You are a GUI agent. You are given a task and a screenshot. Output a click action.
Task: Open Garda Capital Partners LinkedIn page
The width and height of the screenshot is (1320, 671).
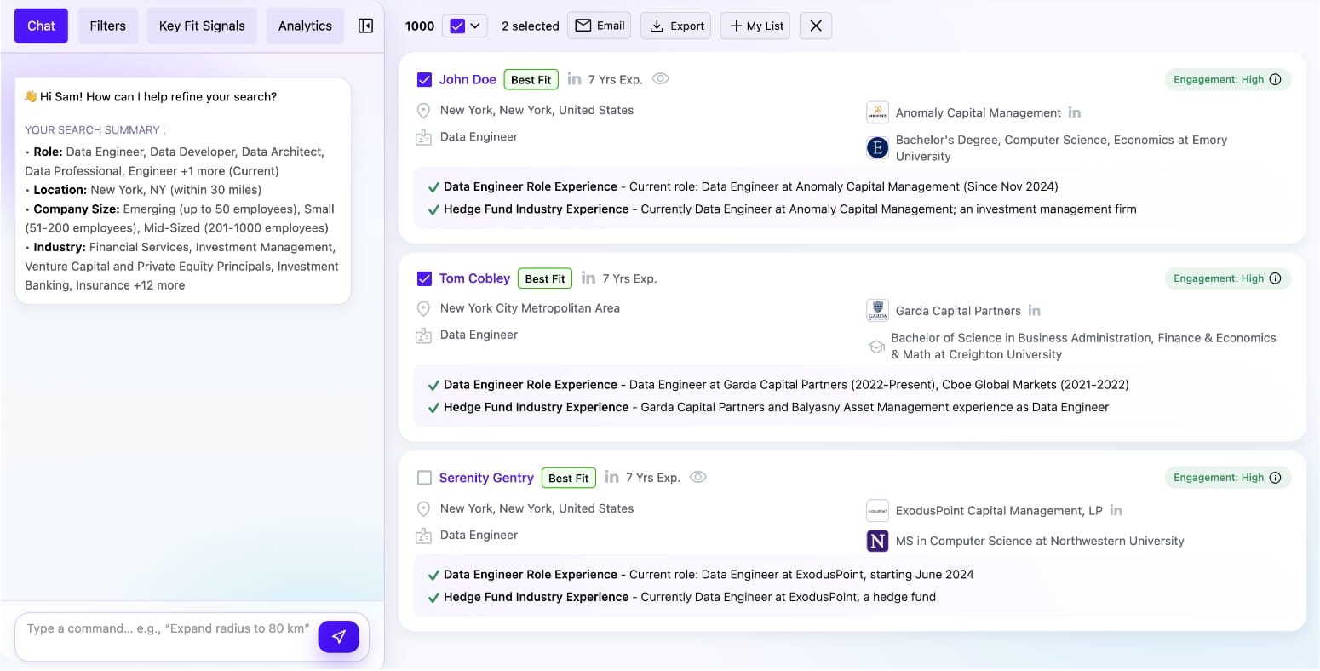[1034, 311]
